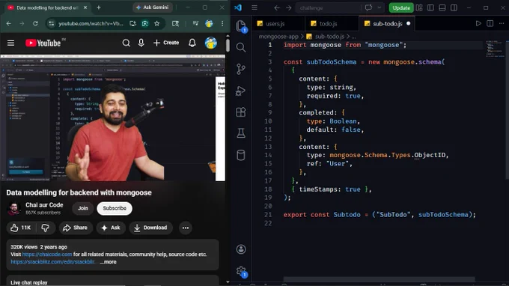Viewport: 509px width, 286px height.
Task: Run the code with editor play button
Action: 478,24
